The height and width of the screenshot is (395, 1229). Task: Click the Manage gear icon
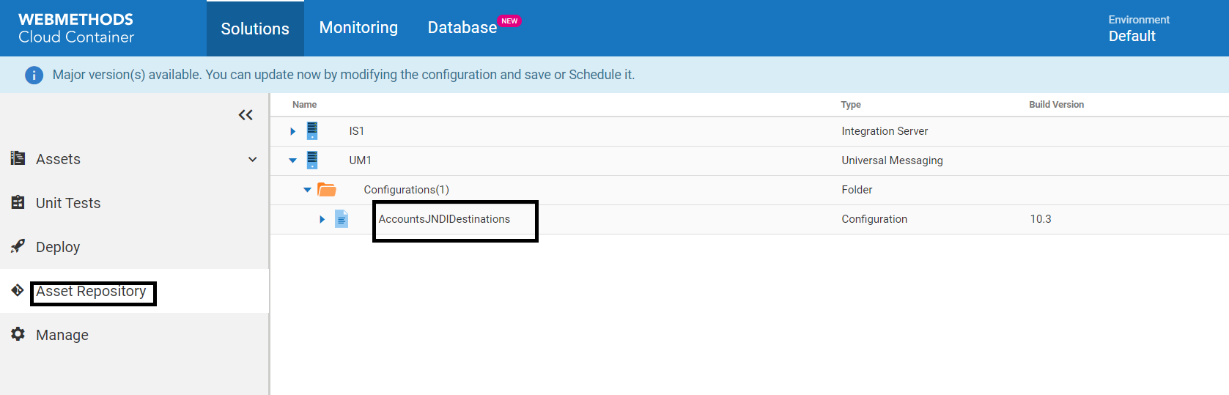click(18, 334)
